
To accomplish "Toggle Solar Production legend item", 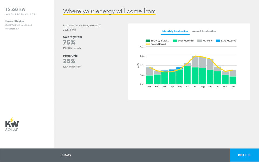I will 183,41.
